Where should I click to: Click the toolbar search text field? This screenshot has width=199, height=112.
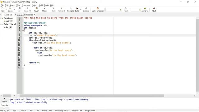[113, 10]
